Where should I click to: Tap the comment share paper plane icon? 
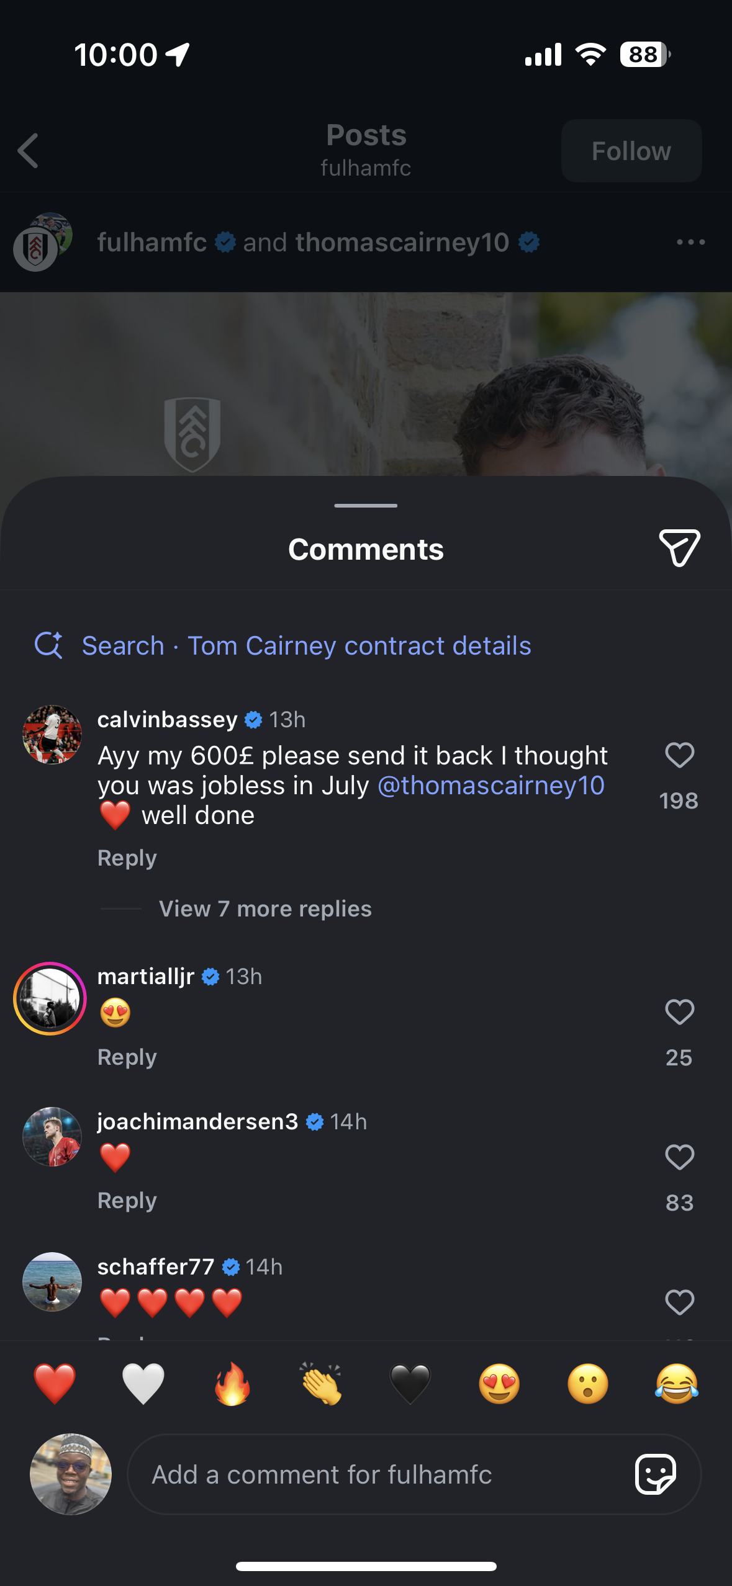[679, 548]
